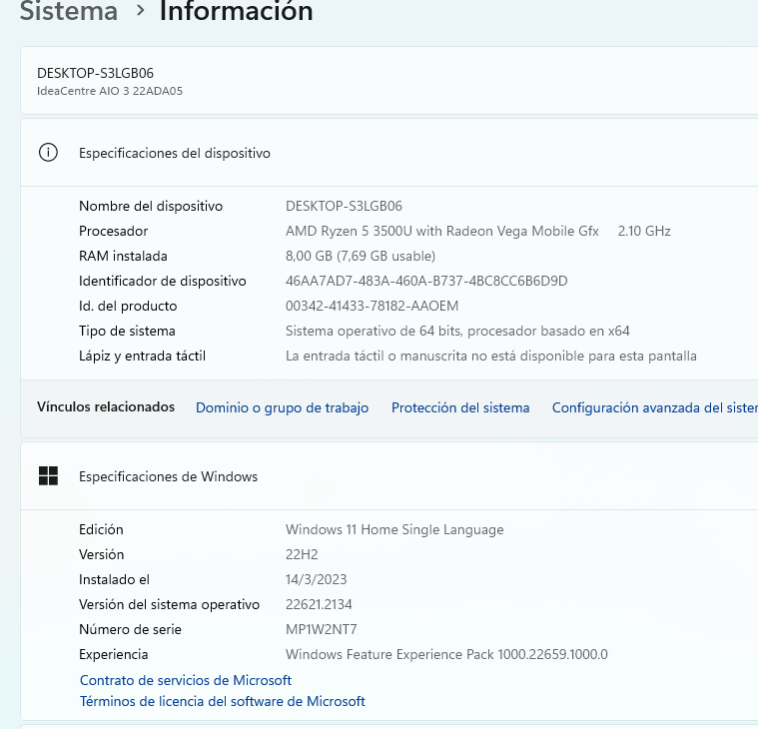The width and height of the screenshot is (758, 729).
Task: Click the Procesador label
Action: click(114, 231)
